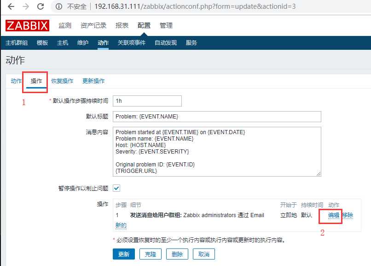The image size is (371, 266).
Task: Click the 默认标题 input field
Action: click(x=217, y=117)
